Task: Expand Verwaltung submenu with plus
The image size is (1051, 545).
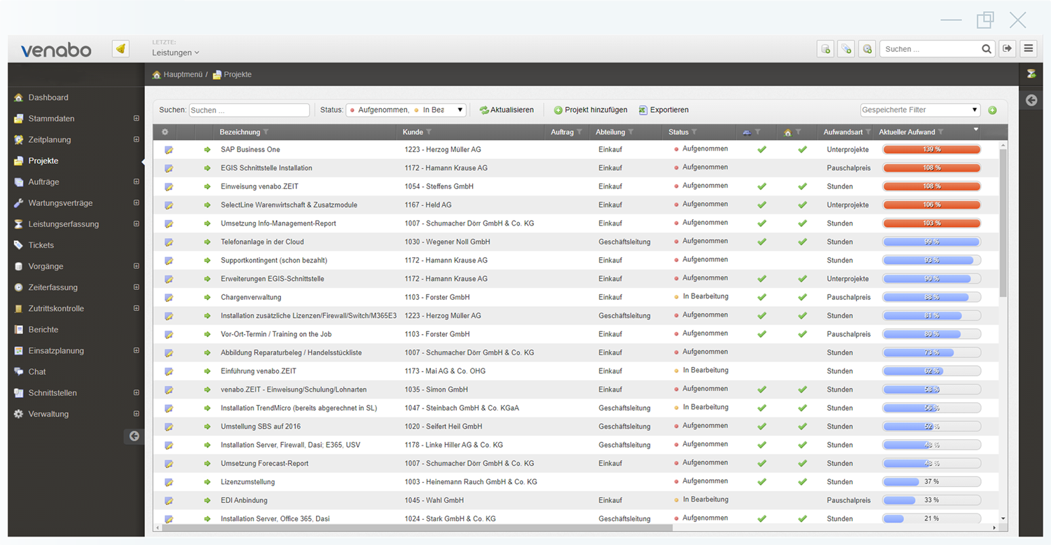Action: coord(137,414)
